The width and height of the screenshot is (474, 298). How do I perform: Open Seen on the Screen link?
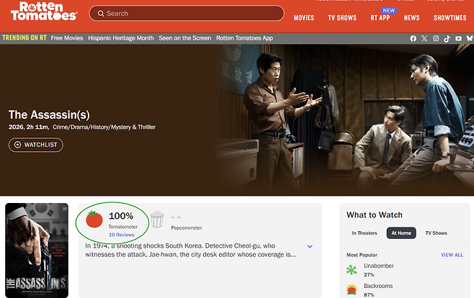(x=185, y=38)
